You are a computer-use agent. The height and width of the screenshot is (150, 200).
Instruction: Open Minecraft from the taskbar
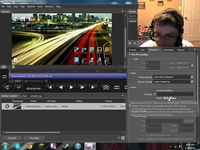42,146
